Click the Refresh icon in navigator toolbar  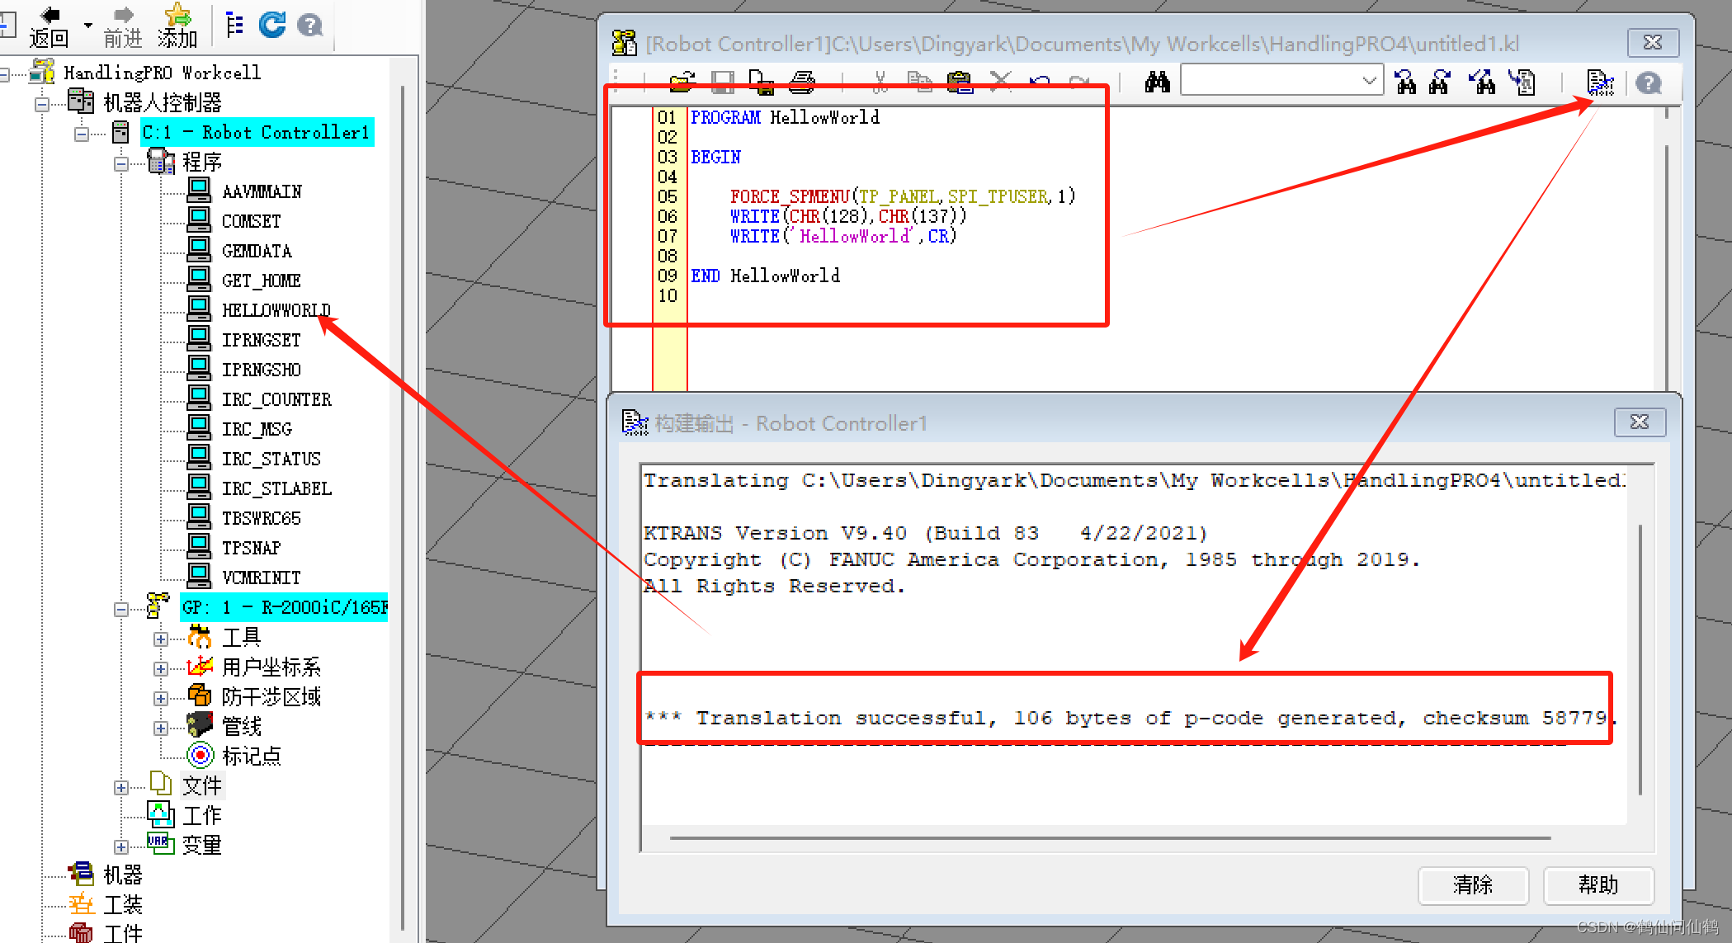tap(271, 25)
